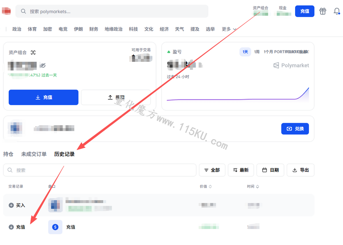Open the 全部 filter dropdown

point(212,170)
